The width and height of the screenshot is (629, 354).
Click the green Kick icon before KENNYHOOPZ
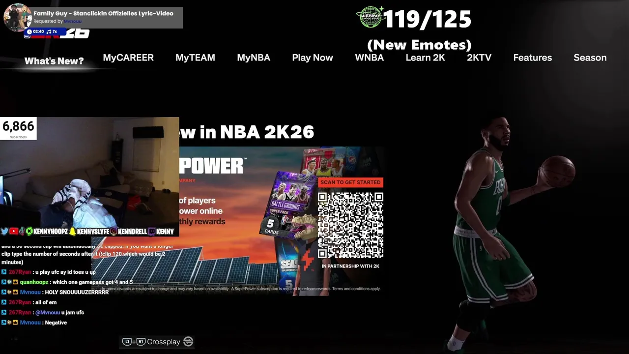[x=29, y=231]
